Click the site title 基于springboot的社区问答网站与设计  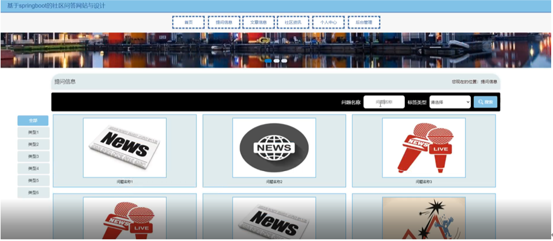[x=56, y=6]
